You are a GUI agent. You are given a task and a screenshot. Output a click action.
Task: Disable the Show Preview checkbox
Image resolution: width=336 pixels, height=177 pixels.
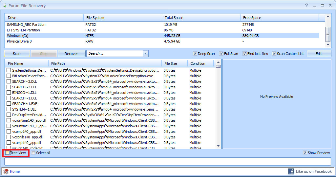(305, 153)
